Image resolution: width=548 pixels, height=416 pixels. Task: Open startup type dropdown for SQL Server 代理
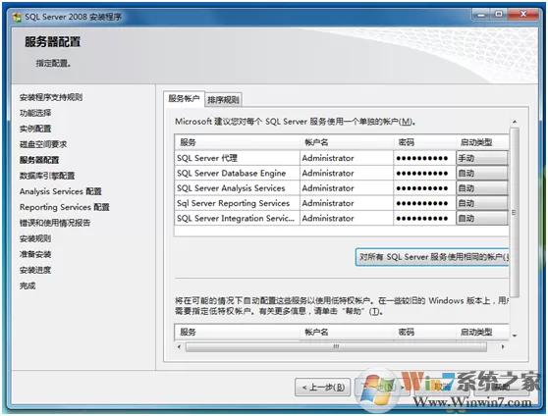click(x=481, y=158)
